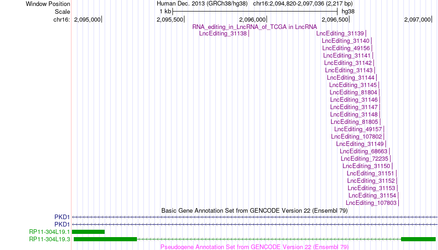Select the RP11-304L19.1 green exon block
Image resolution: width=438 pixels, height=250 pixels.
tap(88, 232)
